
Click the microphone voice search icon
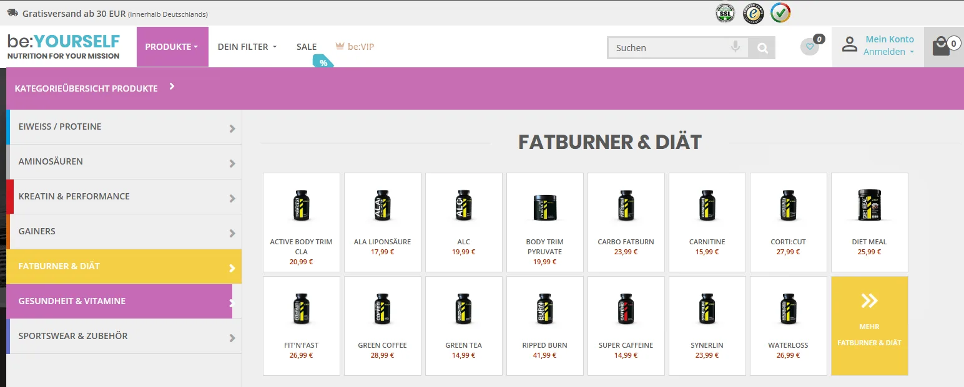pos(736,47)
